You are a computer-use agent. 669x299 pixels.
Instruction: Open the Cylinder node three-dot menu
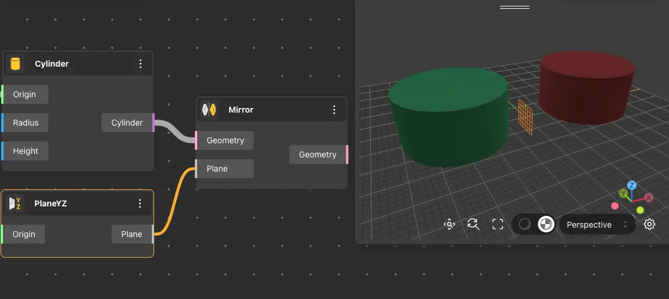141,64
